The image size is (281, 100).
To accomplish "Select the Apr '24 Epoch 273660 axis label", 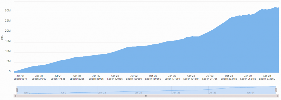I will tap(267, 77).
